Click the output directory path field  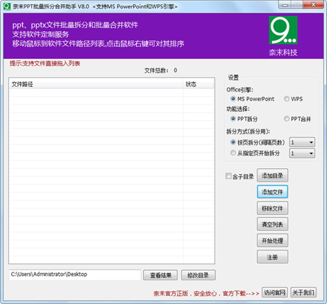[x=74, y=275]
